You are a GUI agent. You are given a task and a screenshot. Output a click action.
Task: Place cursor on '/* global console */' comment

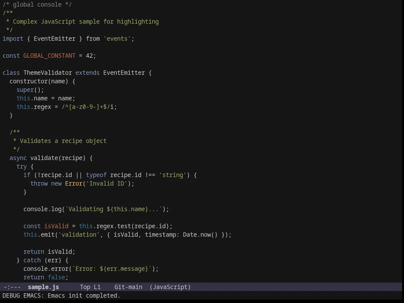(37, 4)
